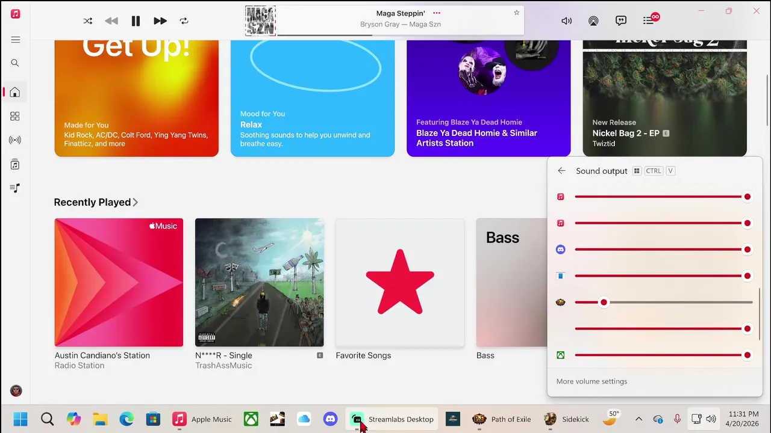The image size is (771, 433).
Task: Open taskbar Search
Action: pyautogui.click(x=47, y=419)
